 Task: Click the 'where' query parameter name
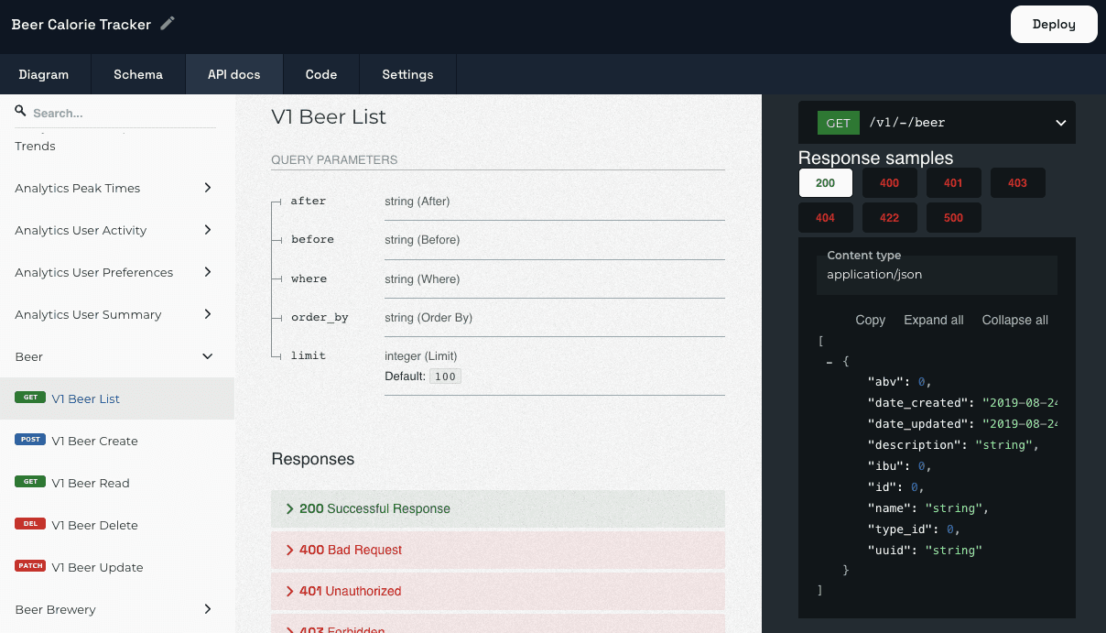[309, 278]
